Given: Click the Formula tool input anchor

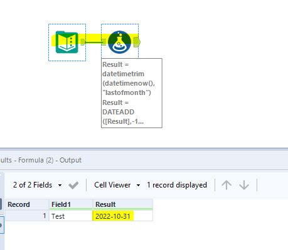Looking at the screenshot, I should point(104,42).
